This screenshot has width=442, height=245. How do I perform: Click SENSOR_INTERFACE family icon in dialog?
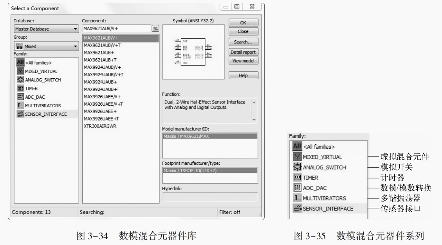point(20,114)
